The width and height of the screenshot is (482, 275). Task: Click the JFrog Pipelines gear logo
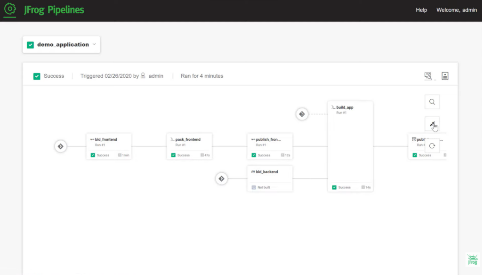(10, 9)
